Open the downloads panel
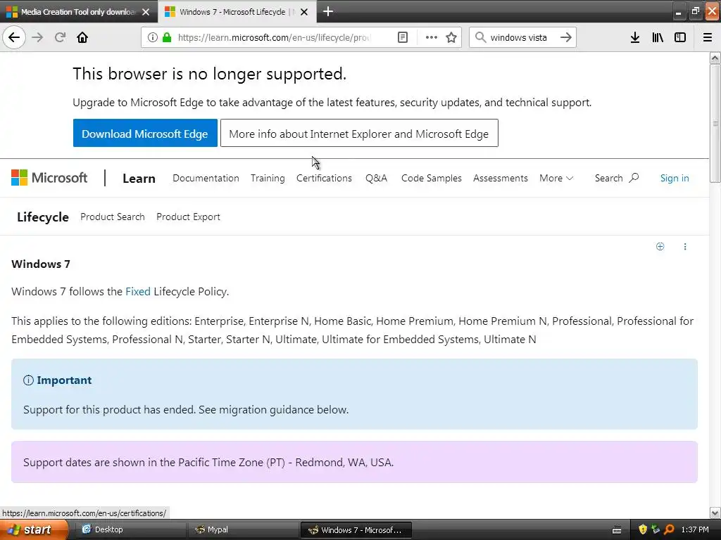Screen dimensions: 721x540 click(x=635, y=38)
